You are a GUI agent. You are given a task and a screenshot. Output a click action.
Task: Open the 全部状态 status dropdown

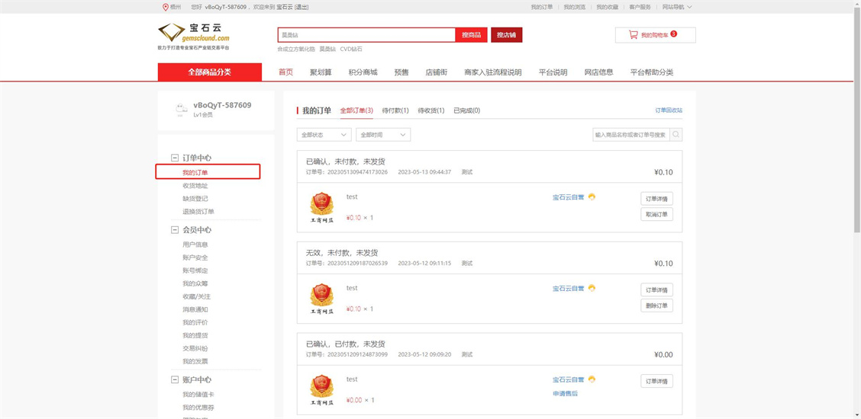coord(324,135)
